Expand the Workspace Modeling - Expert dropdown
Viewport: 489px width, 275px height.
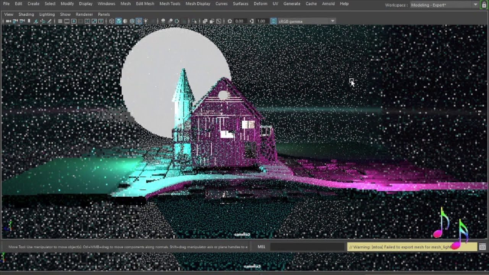click(x=475, y=5)
